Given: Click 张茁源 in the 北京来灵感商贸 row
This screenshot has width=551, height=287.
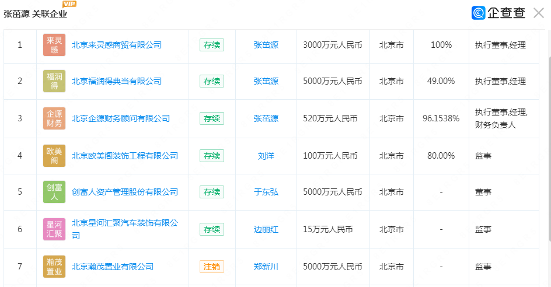Looking at the screenshot, I should tap(266, 45).
